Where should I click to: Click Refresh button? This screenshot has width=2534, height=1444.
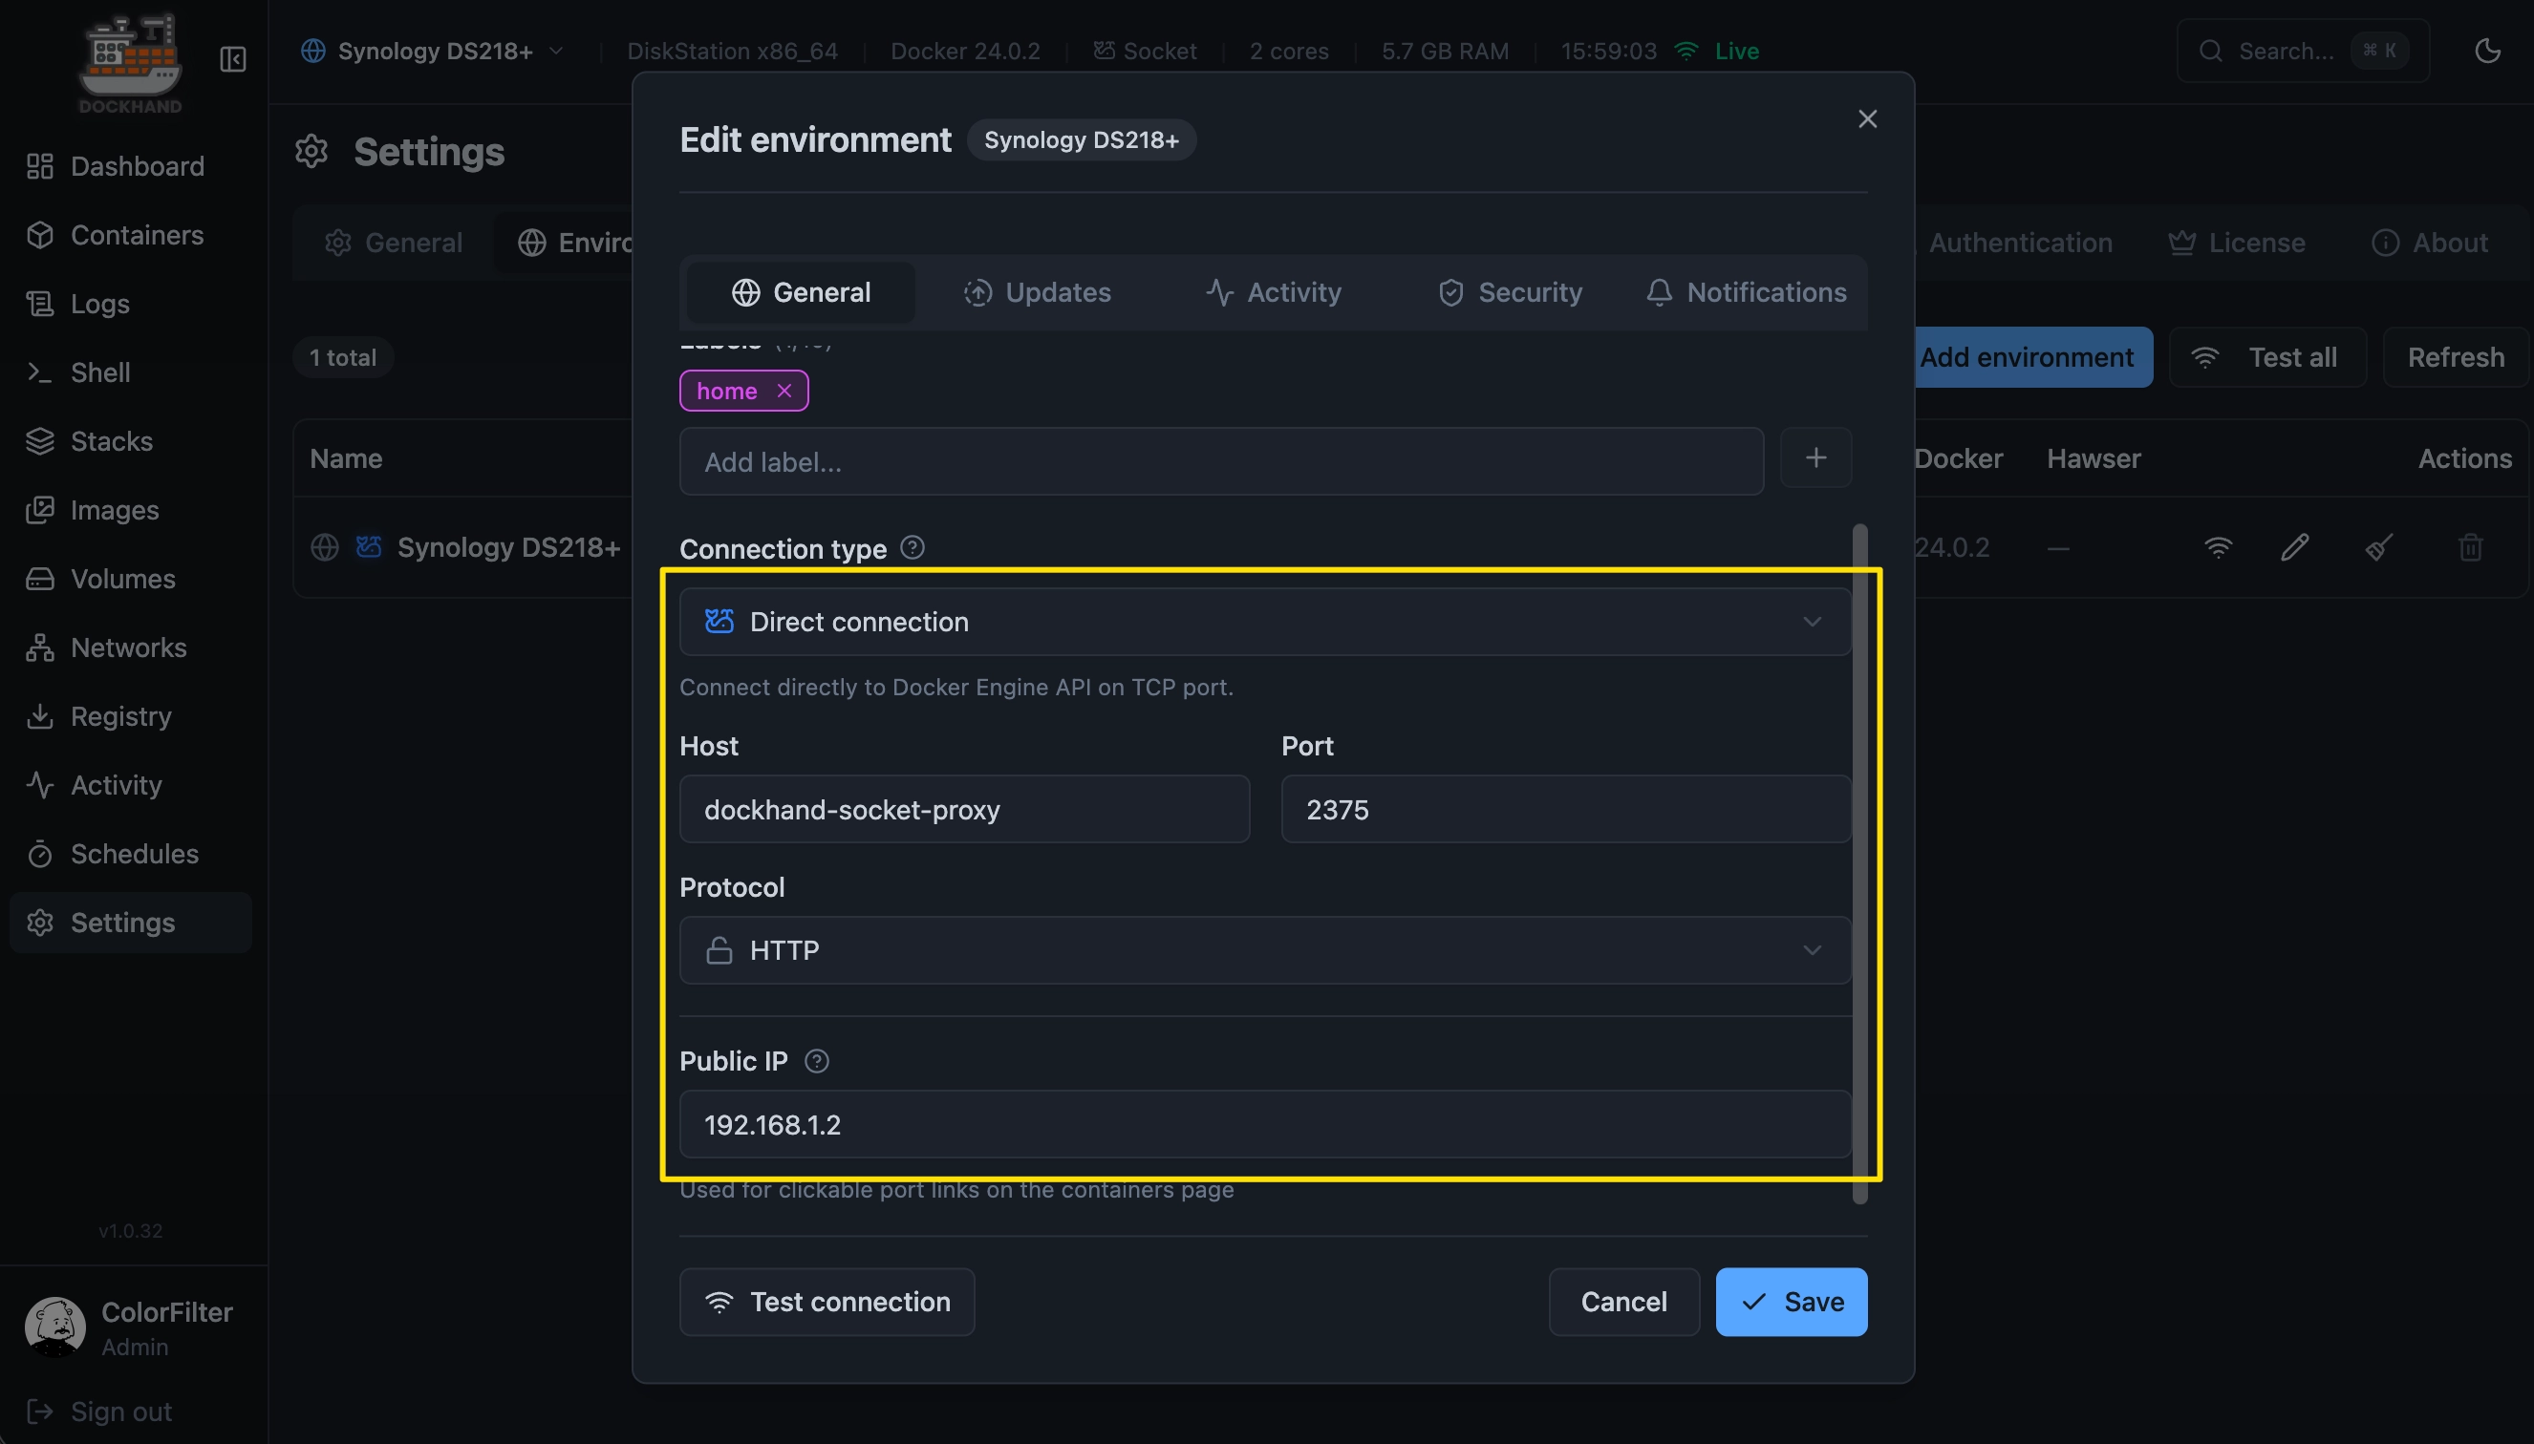tap(2456, 357)
